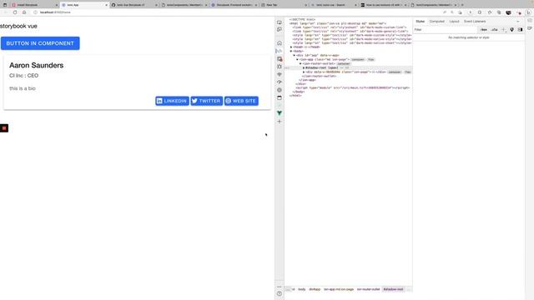
Task: Click the flex badge on ion-app line
Action: (370, 59)
